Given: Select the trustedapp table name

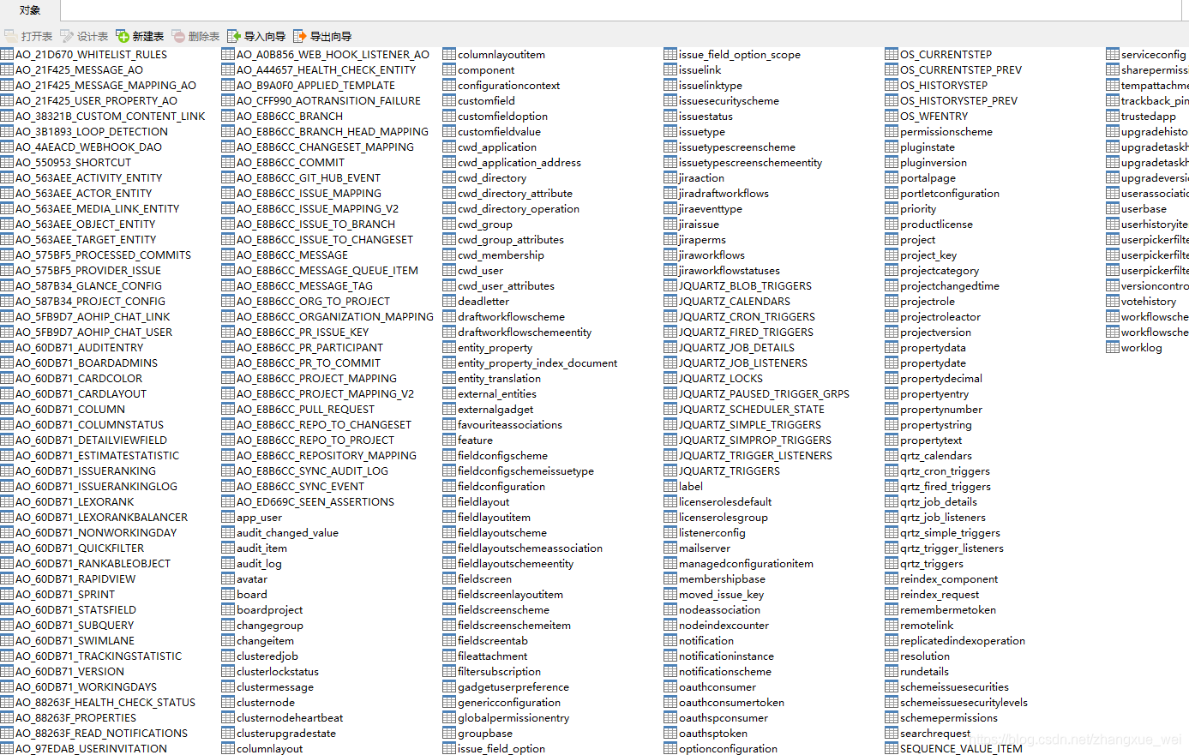Looking at the screenshot, I should point(1149,116).
